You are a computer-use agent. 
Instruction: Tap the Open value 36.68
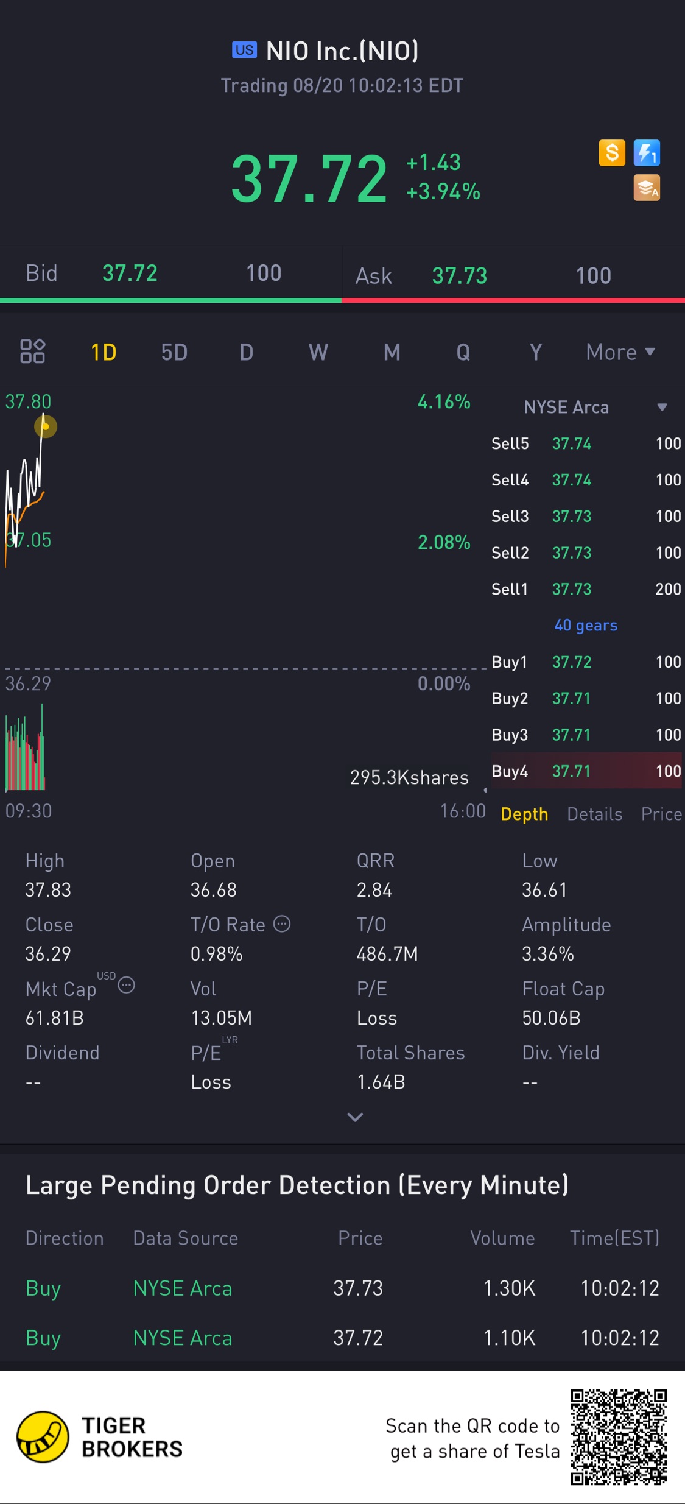point(214,890)
